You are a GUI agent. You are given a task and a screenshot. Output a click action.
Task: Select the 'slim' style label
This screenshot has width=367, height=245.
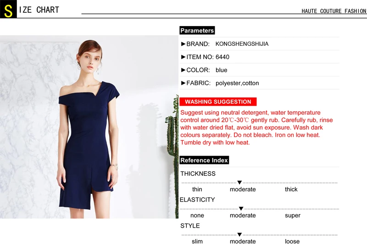[197, 241]
